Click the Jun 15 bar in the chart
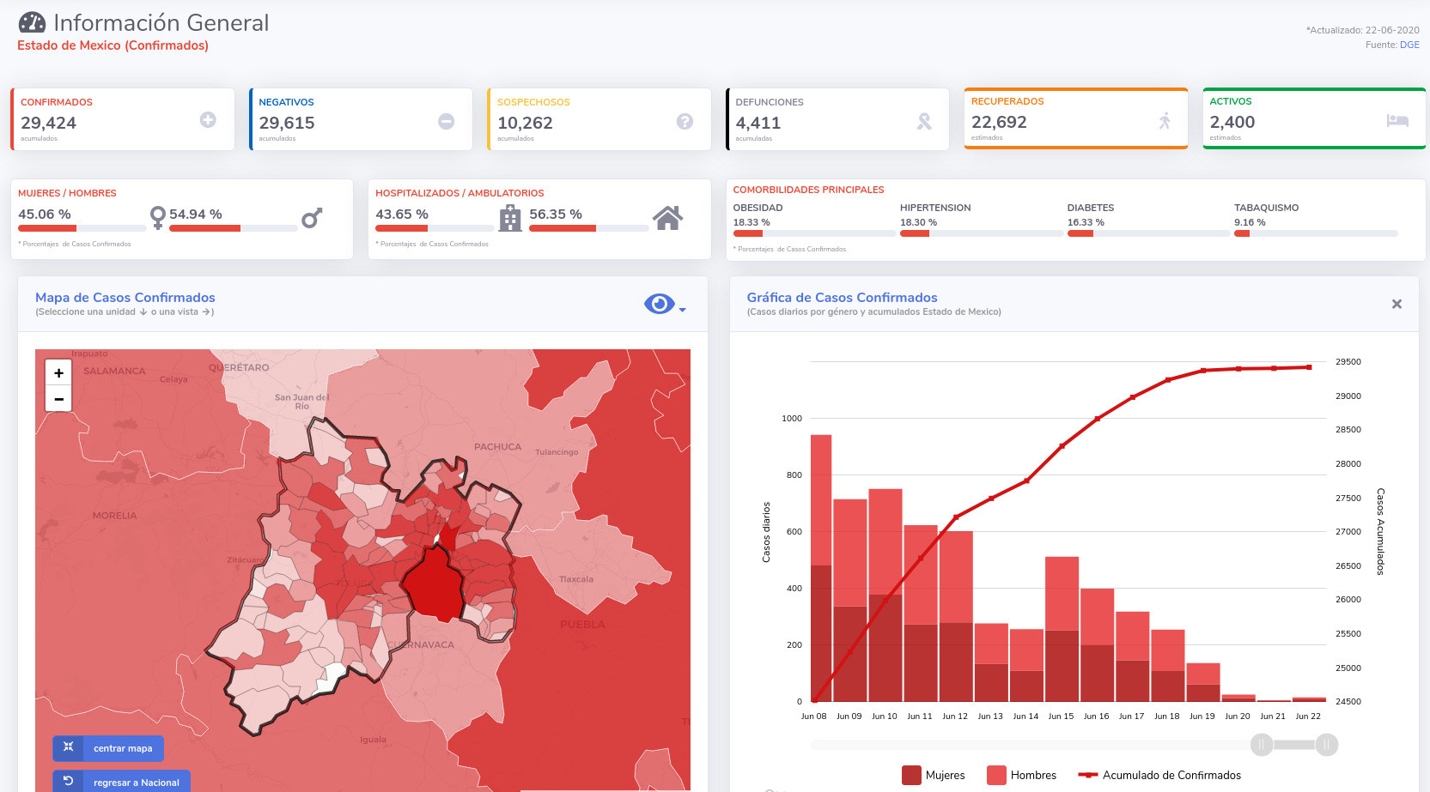This screenshot has height=792, width=1430. point(1062,629)
